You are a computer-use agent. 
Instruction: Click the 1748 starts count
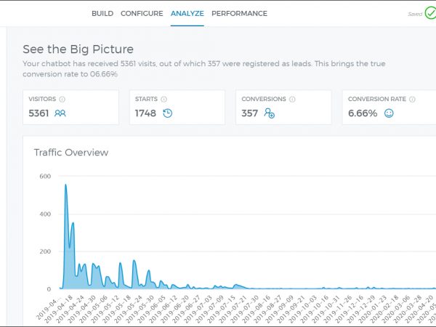(145, 113)
